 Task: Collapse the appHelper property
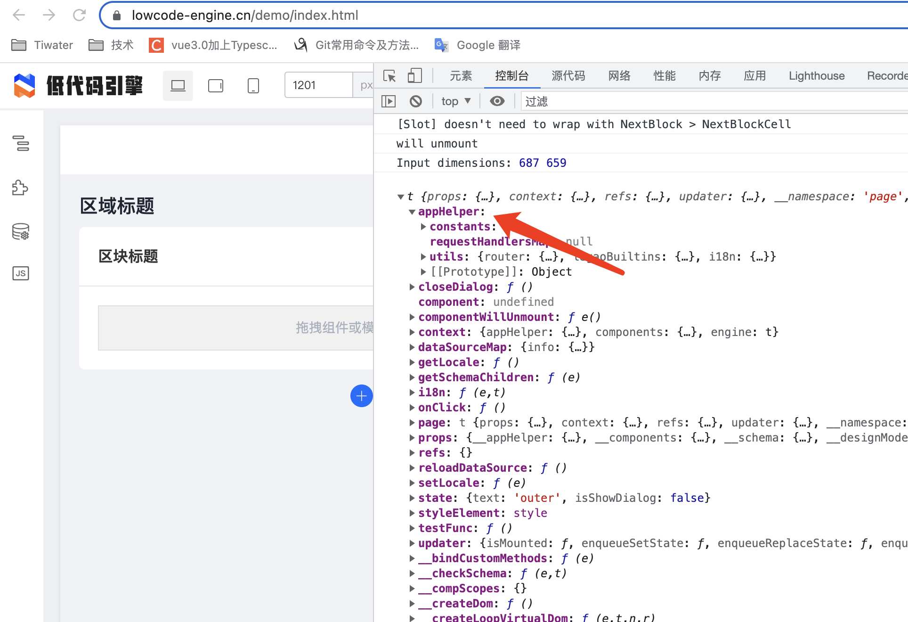coord(412,212)
